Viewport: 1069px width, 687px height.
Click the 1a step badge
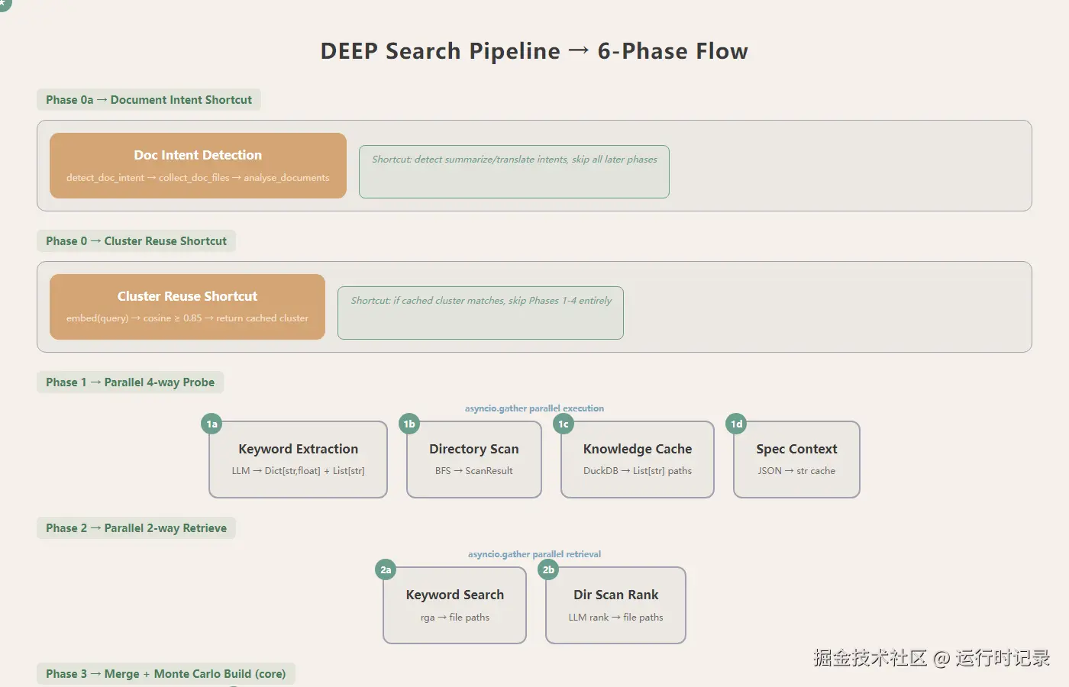[212, 424]
